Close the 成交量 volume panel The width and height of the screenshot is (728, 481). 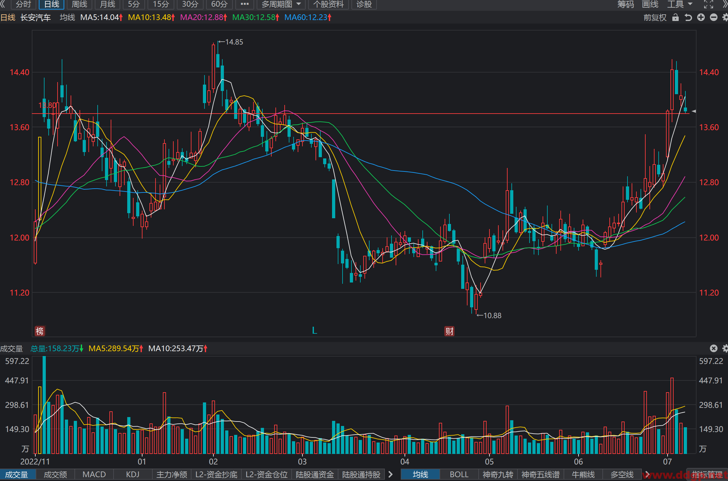(x=714, y=348)
